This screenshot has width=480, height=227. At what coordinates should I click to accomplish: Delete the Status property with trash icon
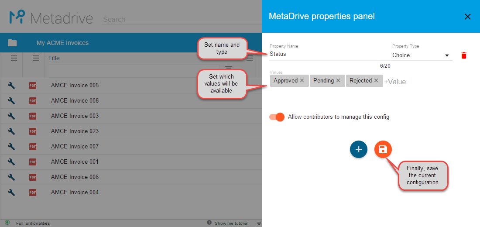(464, 55)
